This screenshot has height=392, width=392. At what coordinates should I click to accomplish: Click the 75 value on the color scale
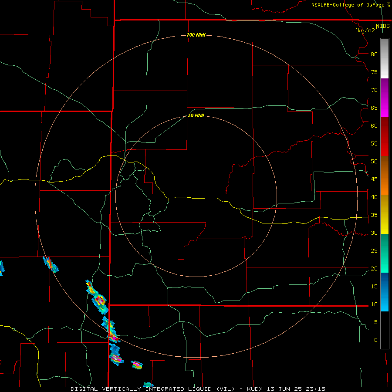pyautogui.click(x=374, y=72)
